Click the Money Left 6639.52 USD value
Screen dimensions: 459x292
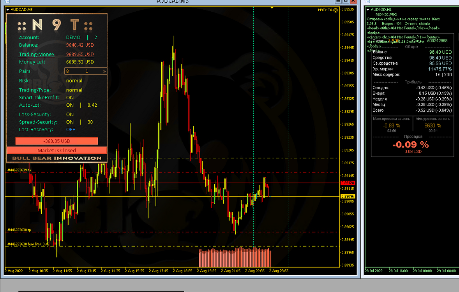pyautogui.click(x=80, y=62)
